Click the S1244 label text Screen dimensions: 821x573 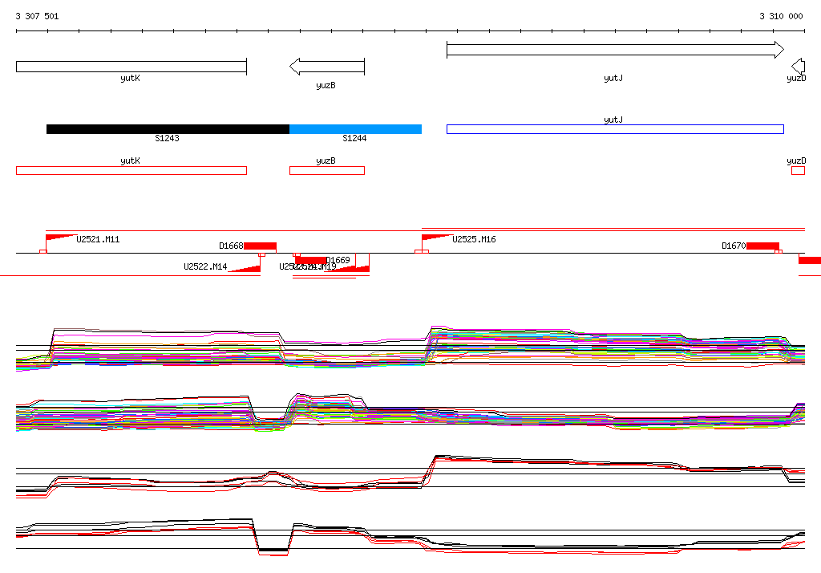[x=354, y=138]
